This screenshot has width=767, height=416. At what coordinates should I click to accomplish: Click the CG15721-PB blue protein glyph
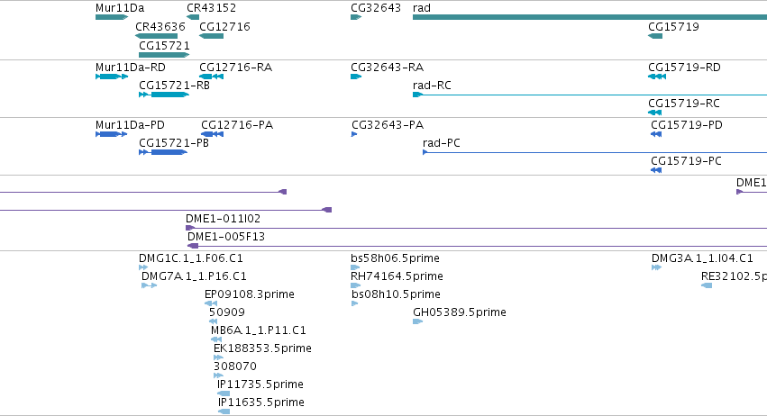click(163, 152)
